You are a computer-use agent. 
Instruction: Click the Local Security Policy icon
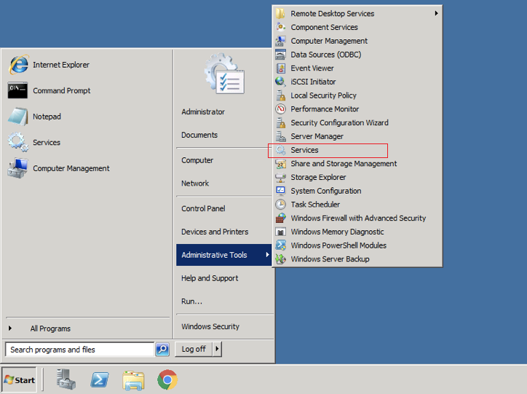[x=280, y=95]
